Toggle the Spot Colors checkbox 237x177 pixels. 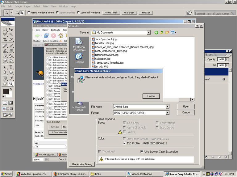(157, 128)
